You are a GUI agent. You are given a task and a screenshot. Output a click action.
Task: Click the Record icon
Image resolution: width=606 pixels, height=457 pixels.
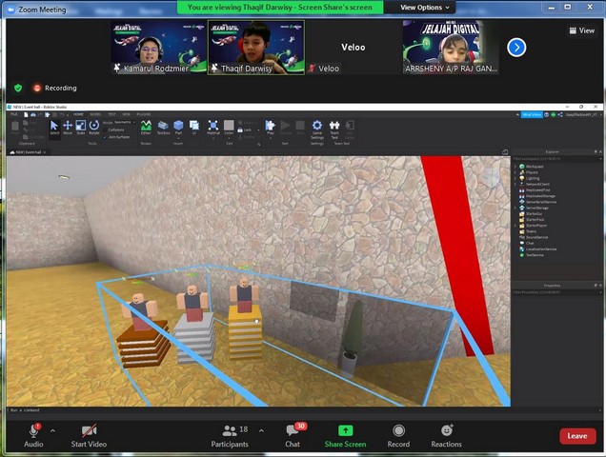click(x=398, y=431)
